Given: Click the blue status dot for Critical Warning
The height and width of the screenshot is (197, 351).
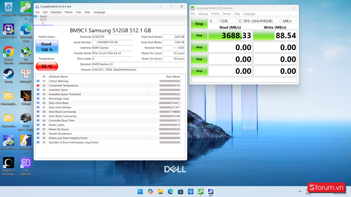Looking at the screenshot, I should point(38,81).
